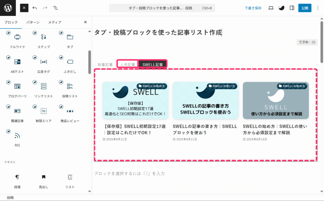The image size is (324, 201).
Task: Click the 文字数:20 character count badge
Action: click(x=307, y=42)
